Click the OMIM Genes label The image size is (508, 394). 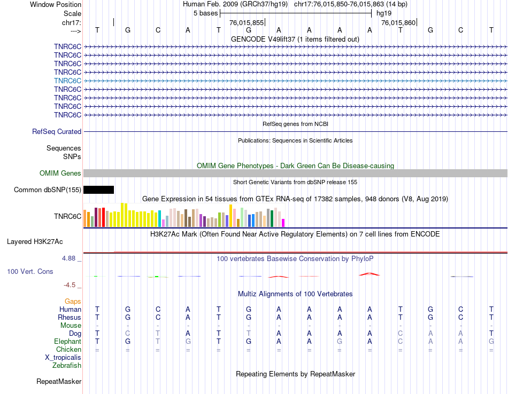coord(60,174)
